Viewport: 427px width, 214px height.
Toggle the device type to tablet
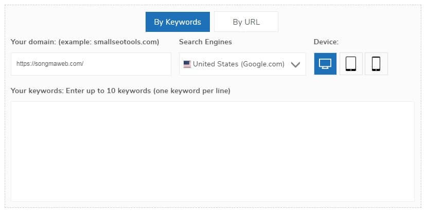(x=351, y=64)
